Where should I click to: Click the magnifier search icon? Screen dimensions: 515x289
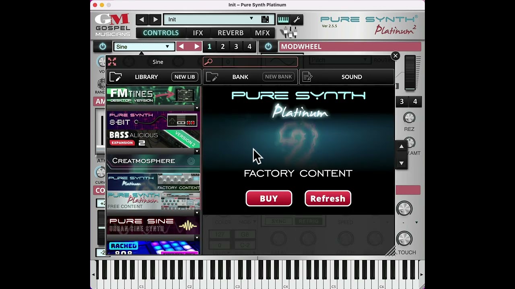point(208,62)
